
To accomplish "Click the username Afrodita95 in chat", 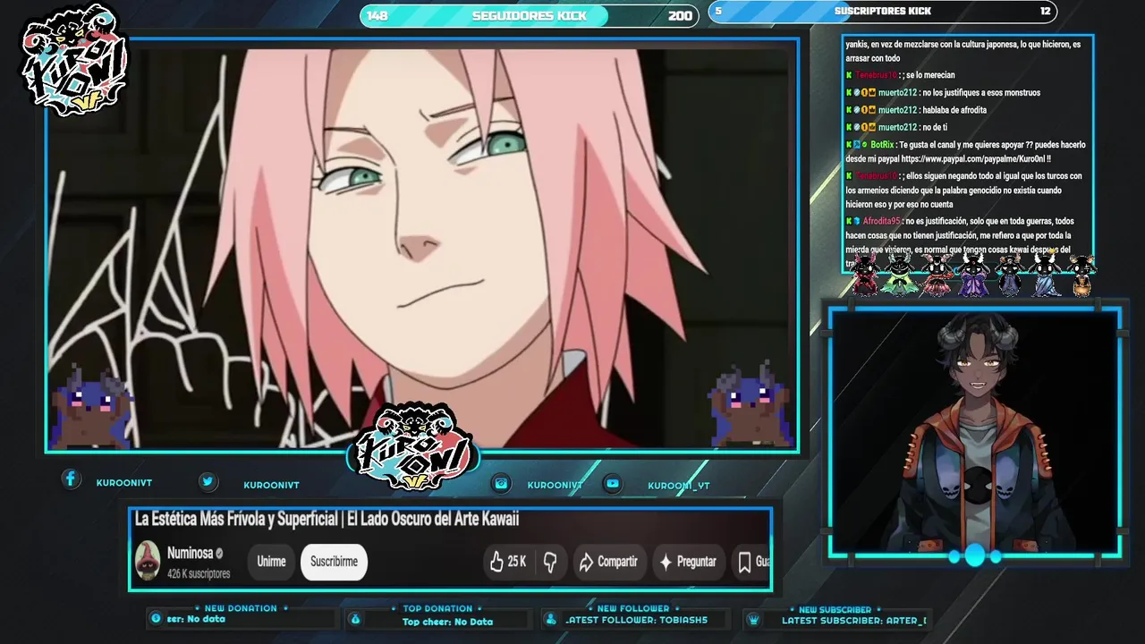I will pos(881,221).
